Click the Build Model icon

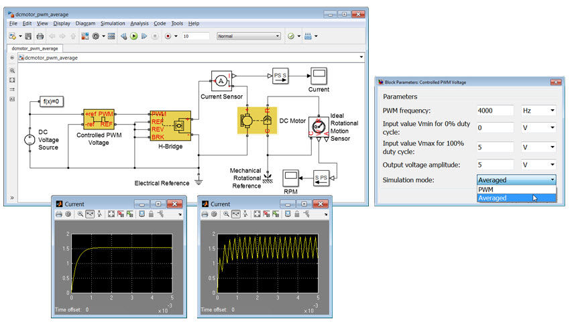pyautogui.click(x=308, y=36)
